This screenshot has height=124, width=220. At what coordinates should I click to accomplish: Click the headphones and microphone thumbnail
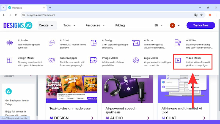coord(127,89)
